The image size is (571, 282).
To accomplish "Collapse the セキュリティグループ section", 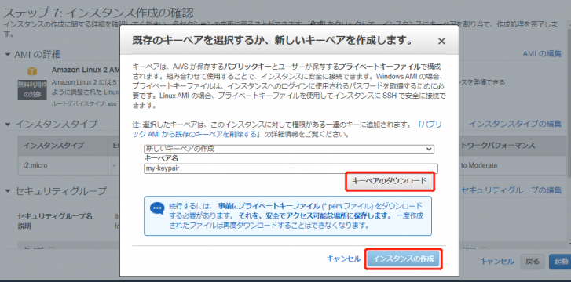I will click(x=8, y=191).
